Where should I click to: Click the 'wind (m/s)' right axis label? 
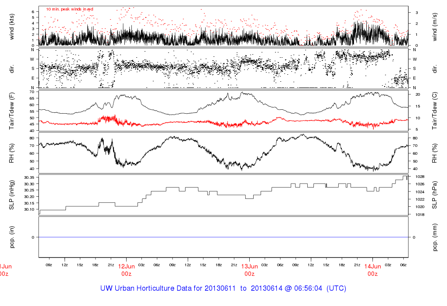pyautogui.click(x=435, y=26)
